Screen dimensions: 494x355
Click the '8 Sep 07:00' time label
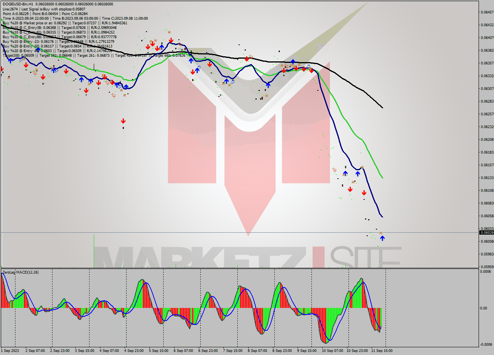(257, 351)
